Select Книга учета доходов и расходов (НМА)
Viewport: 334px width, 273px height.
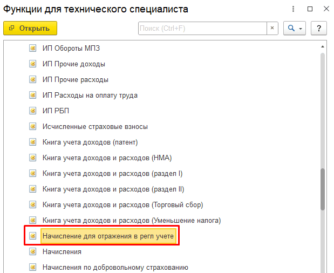click(x=114, y=158)
